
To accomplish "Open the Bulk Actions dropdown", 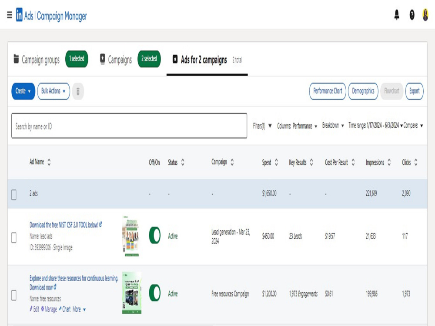I will click(54, 91).
